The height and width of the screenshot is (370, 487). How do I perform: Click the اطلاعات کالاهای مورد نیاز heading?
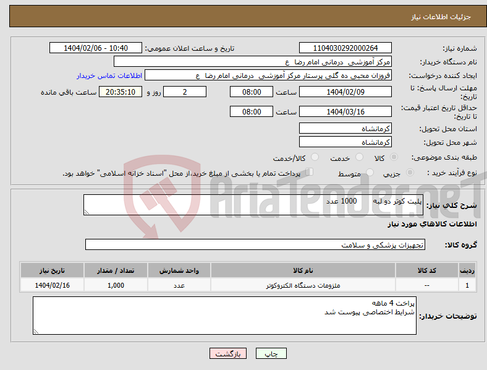pyautogui.click(x=432, y=224)
